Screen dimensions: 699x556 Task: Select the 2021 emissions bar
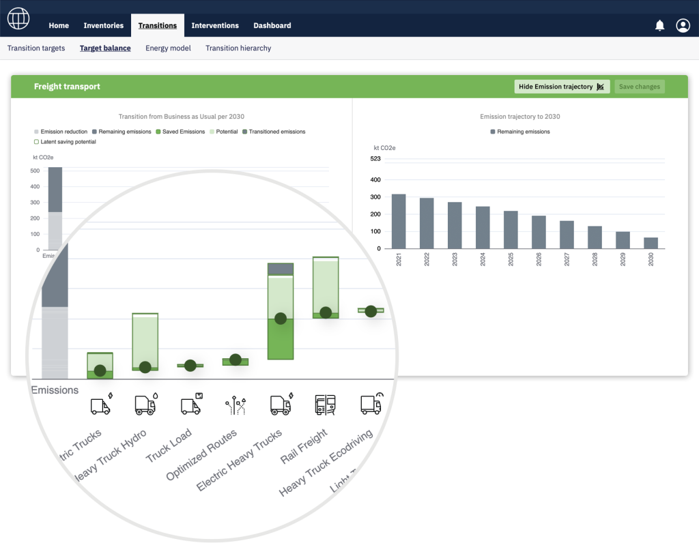point(399,221)
